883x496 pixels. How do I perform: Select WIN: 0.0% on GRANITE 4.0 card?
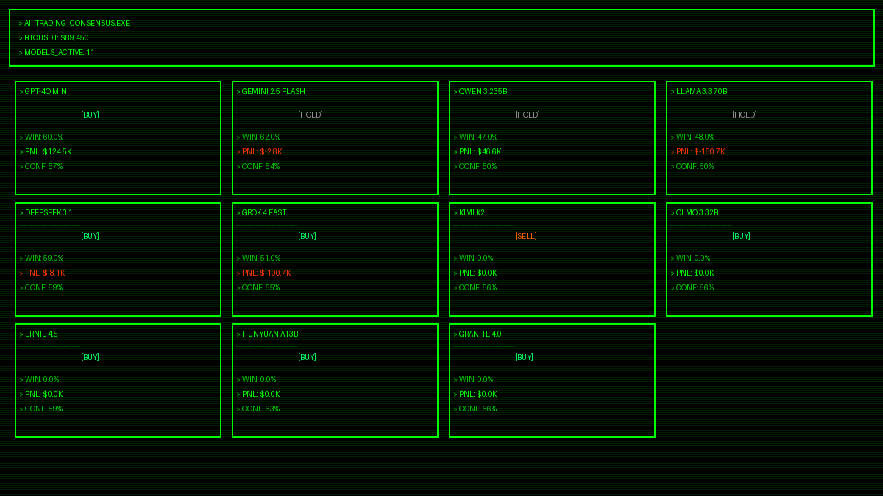(x=474, y=379)
